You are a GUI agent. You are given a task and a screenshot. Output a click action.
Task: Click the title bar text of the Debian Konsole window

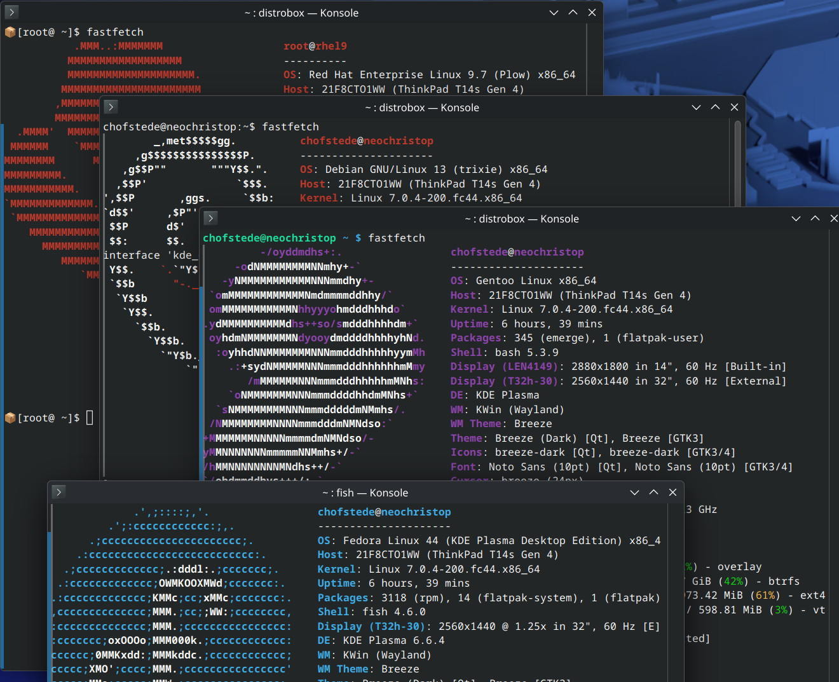pos(422,107)
